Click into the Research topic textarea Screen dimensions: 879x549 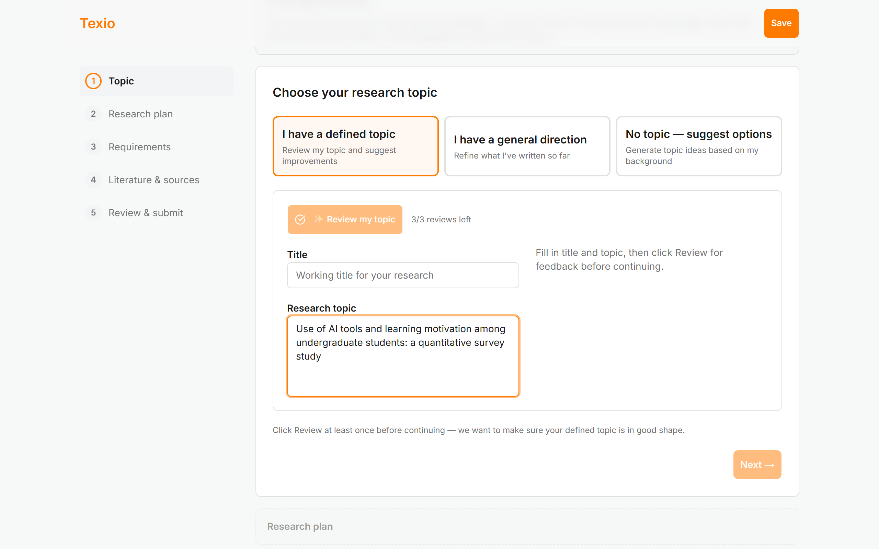pyautogui.click(x=403, y=356)
